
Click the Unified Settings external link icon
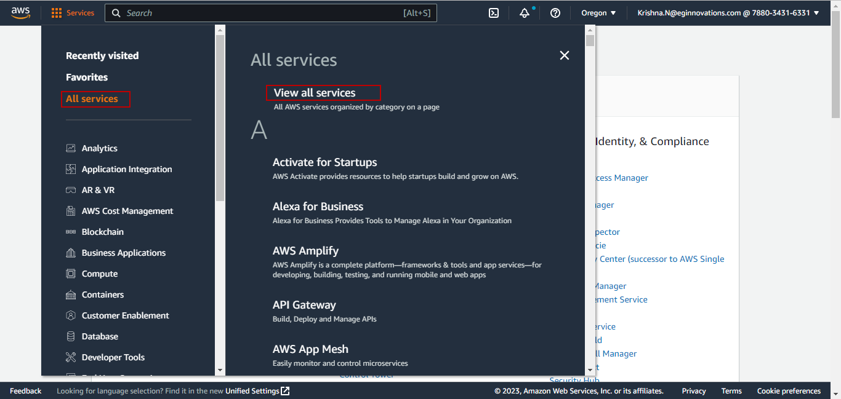click(285, 391)
